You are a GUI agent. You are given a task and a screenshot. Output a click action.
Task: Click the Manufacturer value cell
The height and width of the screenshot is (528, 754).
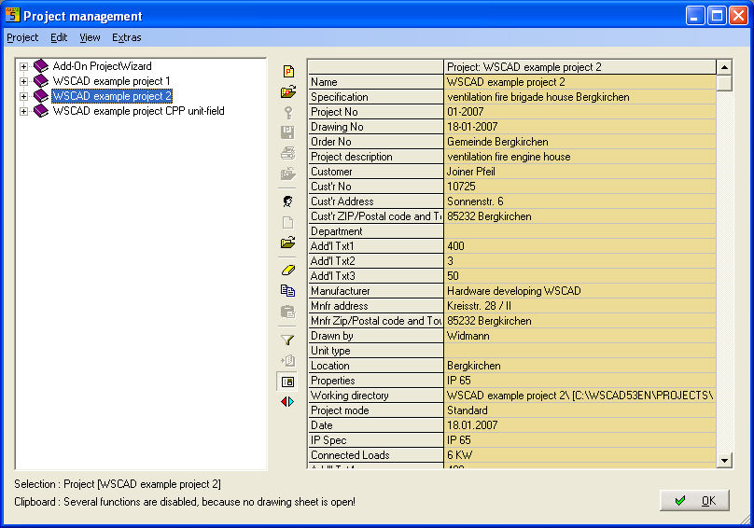coord(579,290)
